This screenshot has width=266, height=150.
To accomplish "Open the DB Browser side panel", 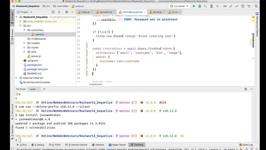I will [12, 37].
